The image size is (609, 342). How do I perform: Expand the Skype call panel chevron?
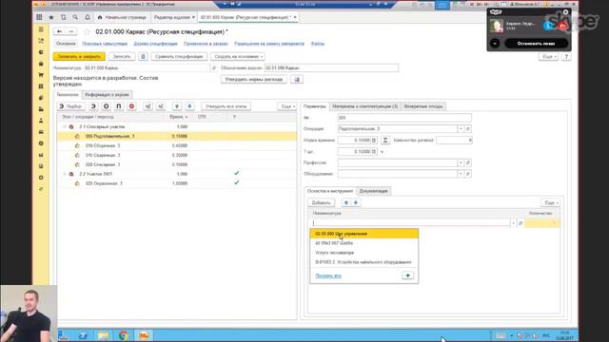tap(495, 44)
